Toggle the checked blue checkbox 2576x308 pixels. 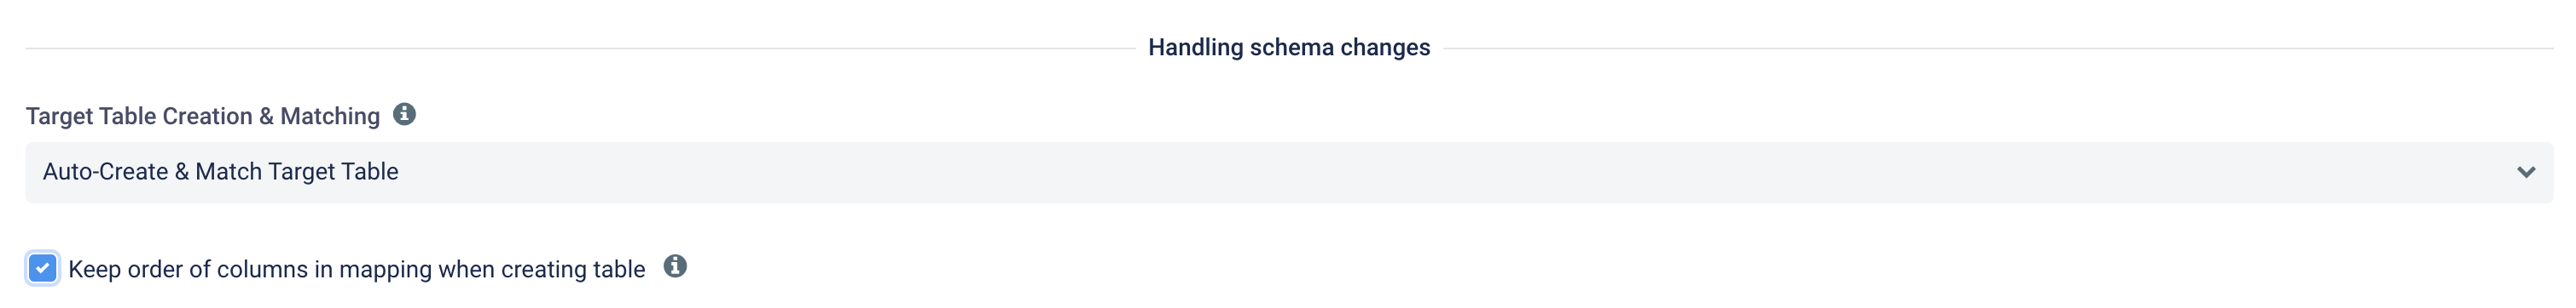(x=42, y=269)
